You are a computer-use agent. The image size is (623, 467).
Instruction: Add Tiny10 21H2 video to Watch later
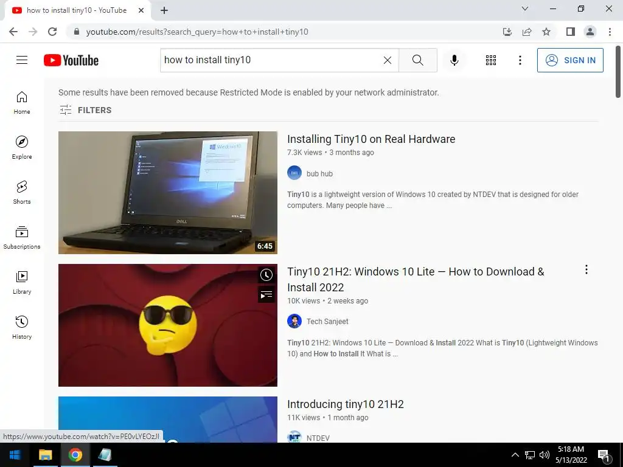click(266, 275)
